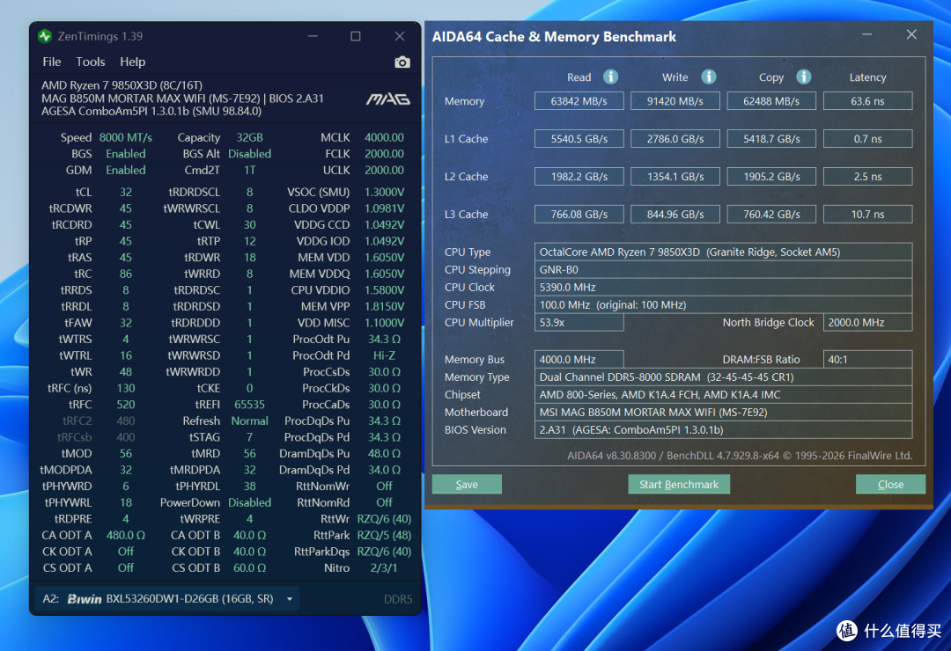Click the tREFI value 65535
The width and height of the screenshot is (951, 651).
click(x=249, y=405)
